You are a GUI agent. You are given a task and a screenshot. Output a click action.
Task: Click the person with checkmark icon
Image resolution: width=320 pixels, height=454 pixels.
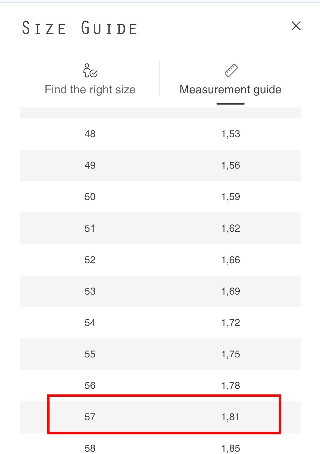coord(90,70)
